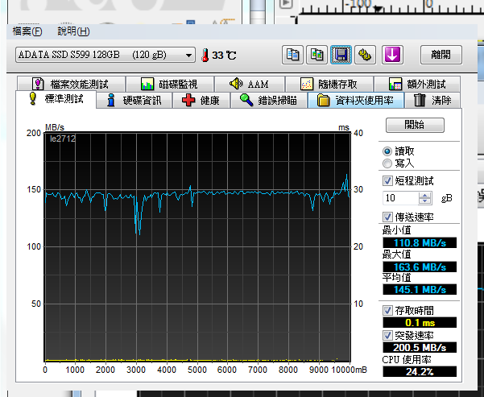Click the 33 ℃ temperature reading
The height and width of the screenshot is (397, 484).
224,56
